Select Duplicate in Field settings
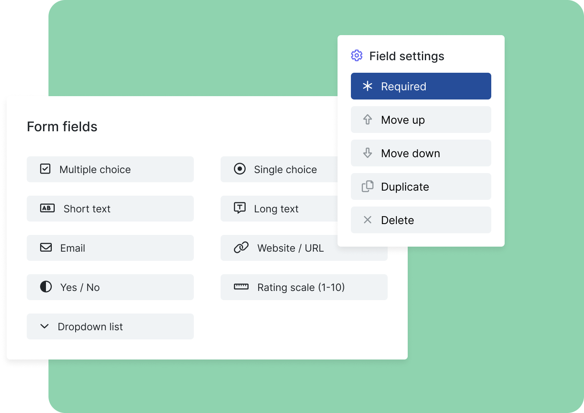 [421, 186]
